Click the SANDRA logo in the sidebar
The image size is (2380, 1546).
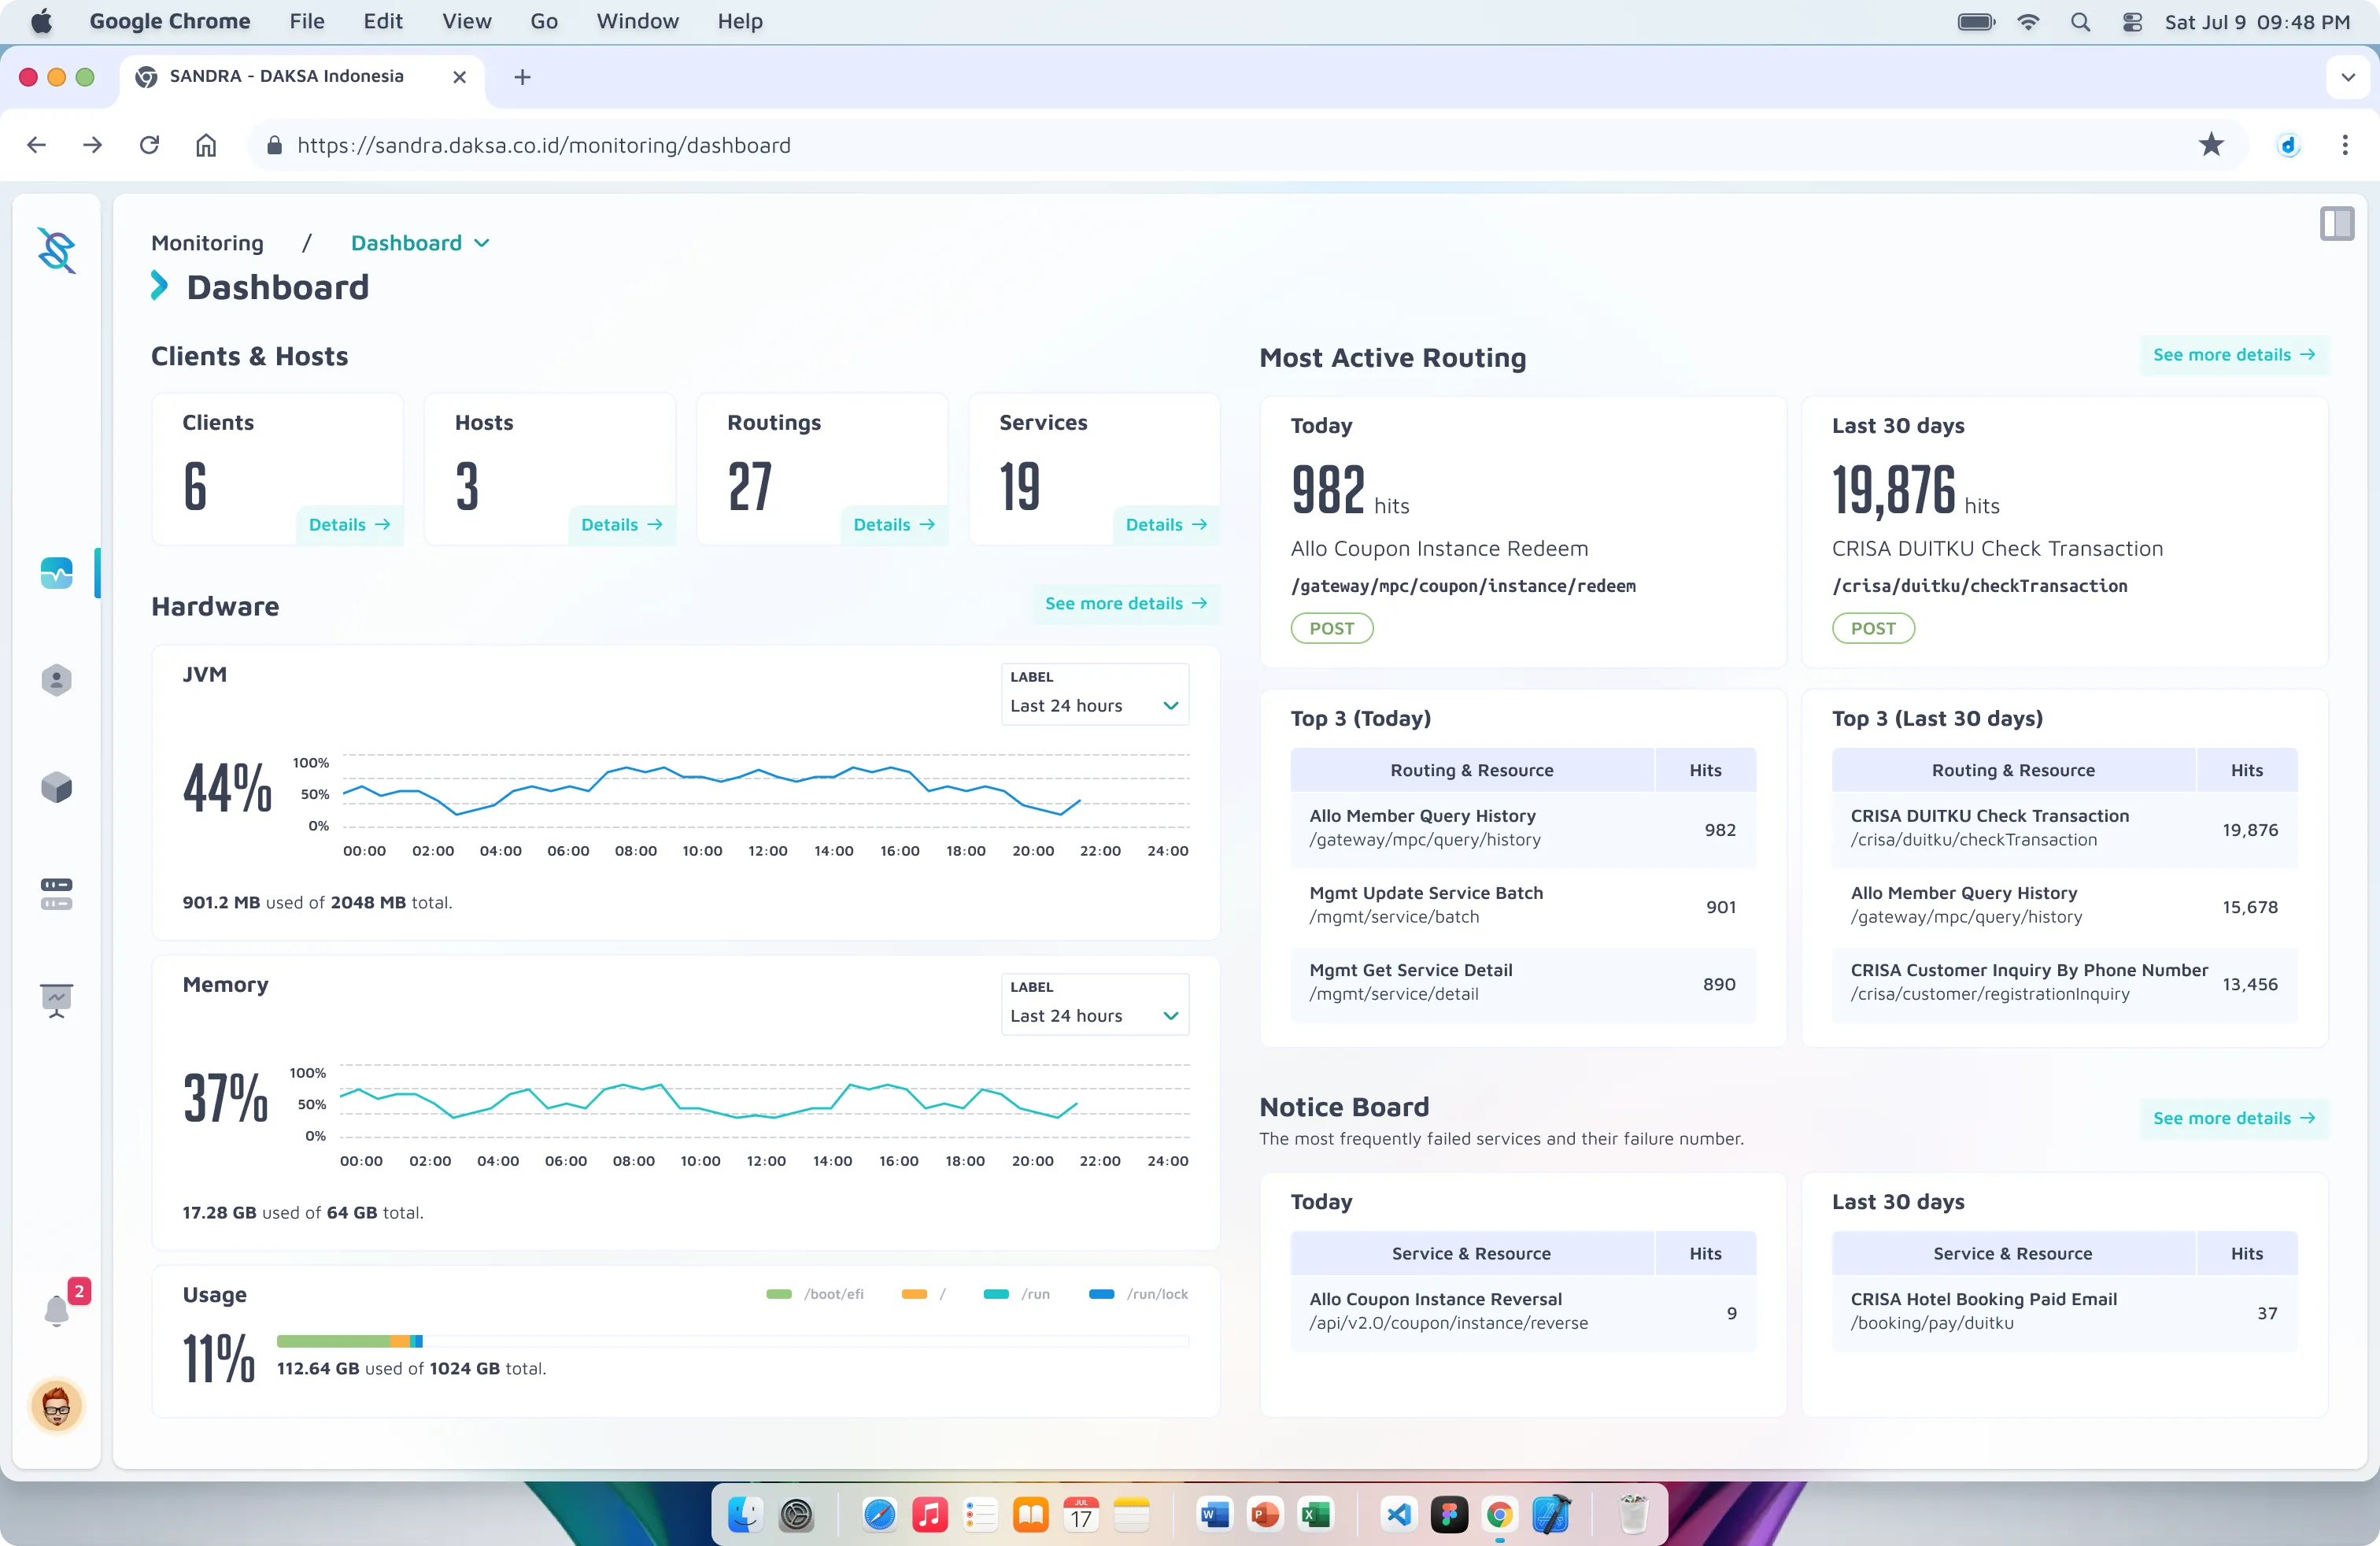tap(56, 250)
